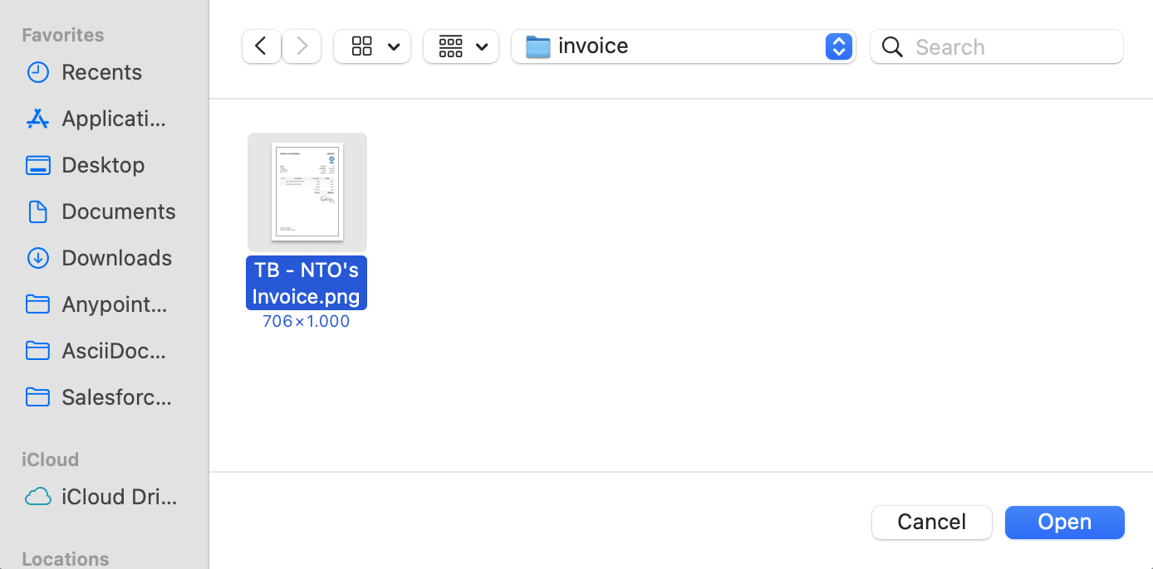Click the Anypoint folder icon
The height and width of the screenshot is (569, 1153).
tap(37, 304)
